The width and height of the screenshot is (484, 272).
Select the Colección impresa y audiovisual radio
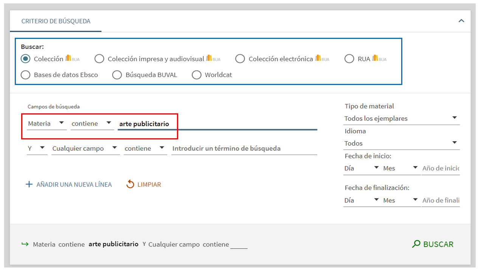click(99, 59)
